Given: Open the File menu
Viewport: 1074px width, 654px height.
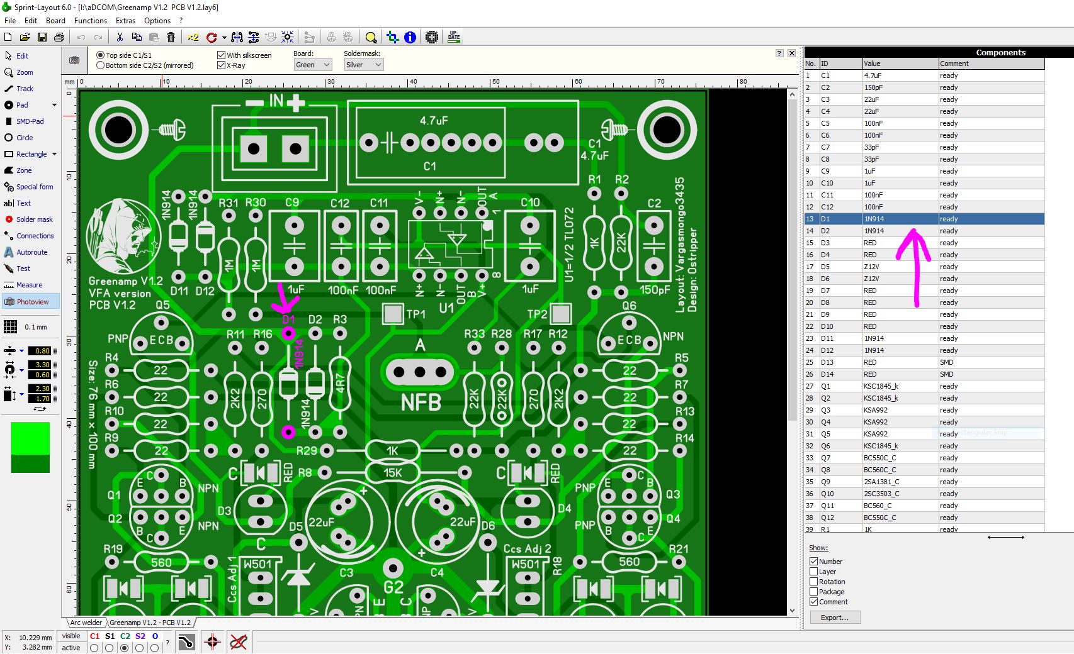Looking at the screenshot, I should click(x=10, y=21).
